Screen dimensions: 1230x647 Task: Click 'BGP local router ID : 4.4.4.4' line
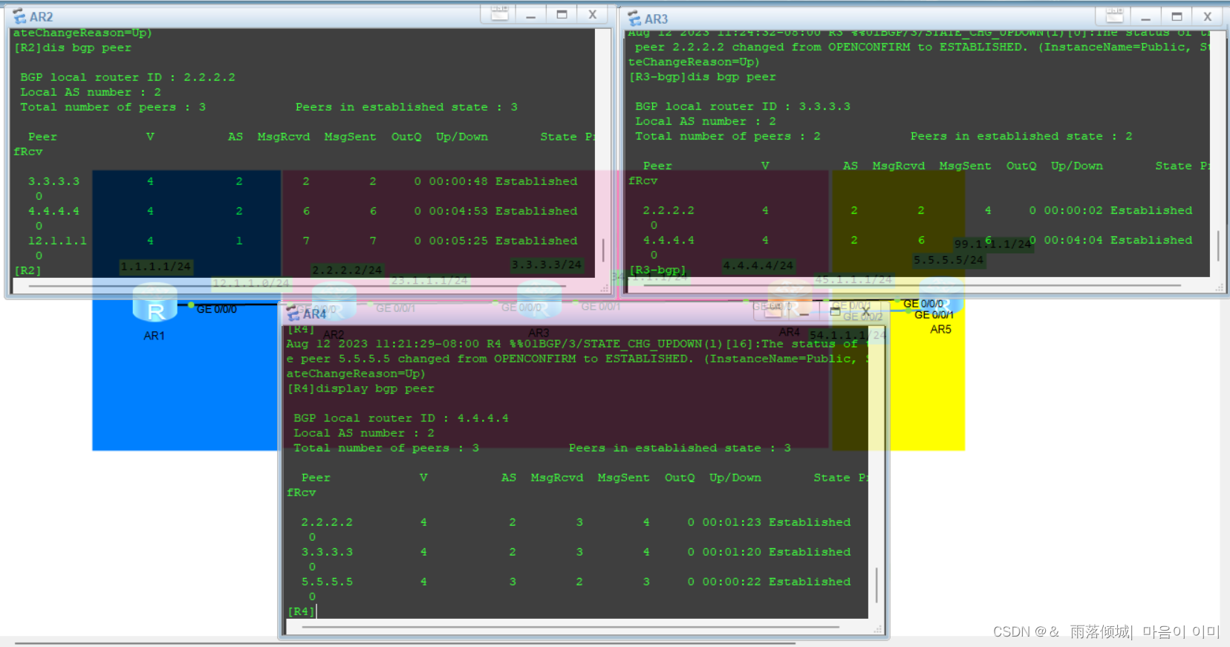click(400, 418)
